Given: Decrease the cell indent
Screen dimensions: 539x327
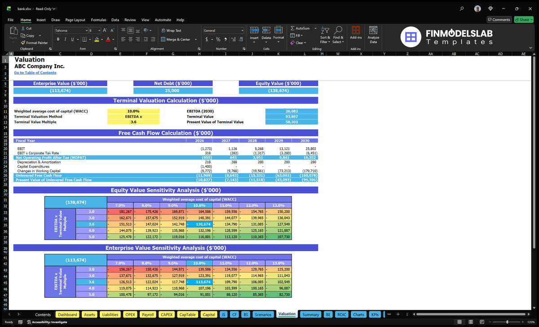Looking at the screenshot, I should (x=146, y=39).
